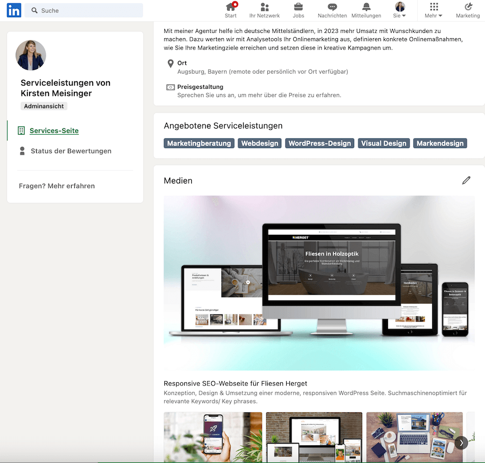The width and height of the screenshot is (485, 463).
Task: Open the Fliesen Herget main media image
Action: (319, 283)
